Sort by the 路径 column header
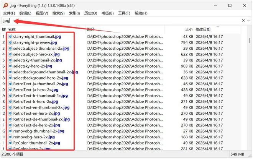 [x=91, y=29]
